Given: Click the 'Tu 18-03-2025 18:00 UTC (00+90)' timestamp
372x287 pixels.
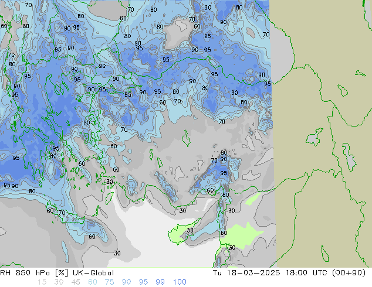Looking at the screenshot, I should [289, 273].
